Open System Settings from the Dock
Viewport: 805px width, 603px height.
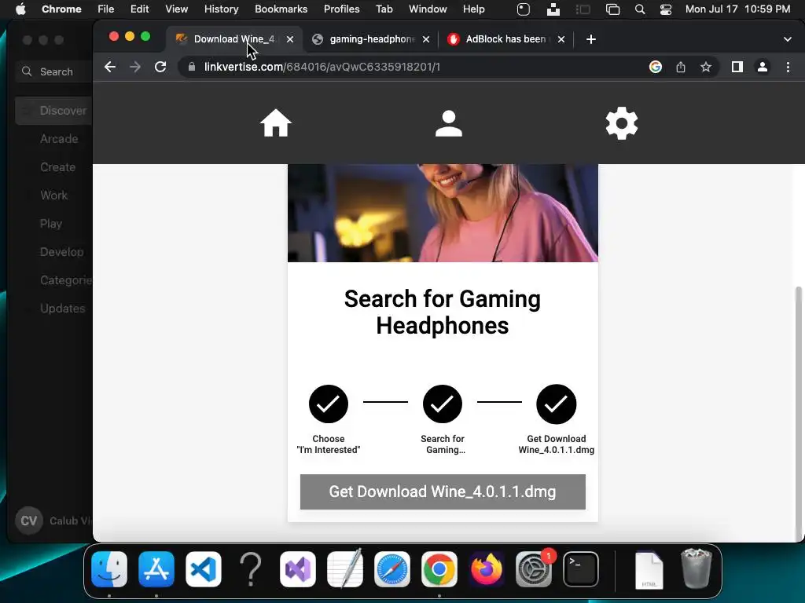534,569
